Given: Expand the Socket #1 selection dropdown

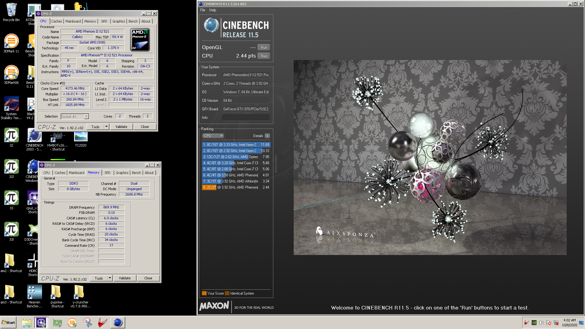Looking at the screenshot, I should pos(87,116).
